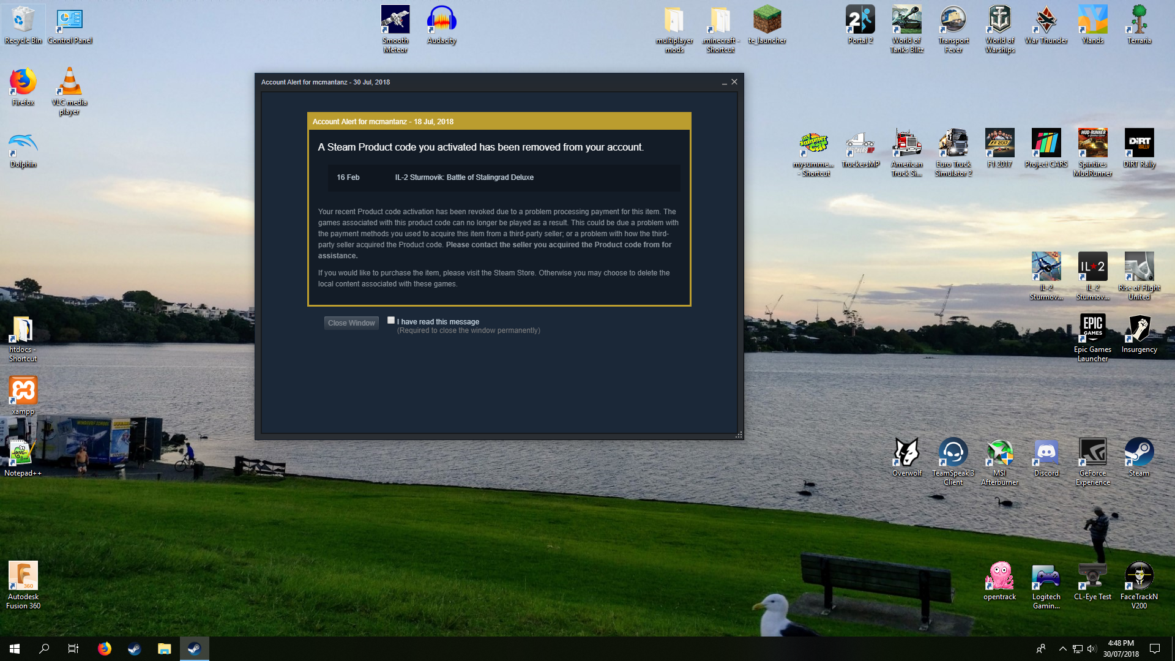Viewport: 1175px width, 661px height.
Task: Click the volume speaker tray icon
Action: [1092, 649]
